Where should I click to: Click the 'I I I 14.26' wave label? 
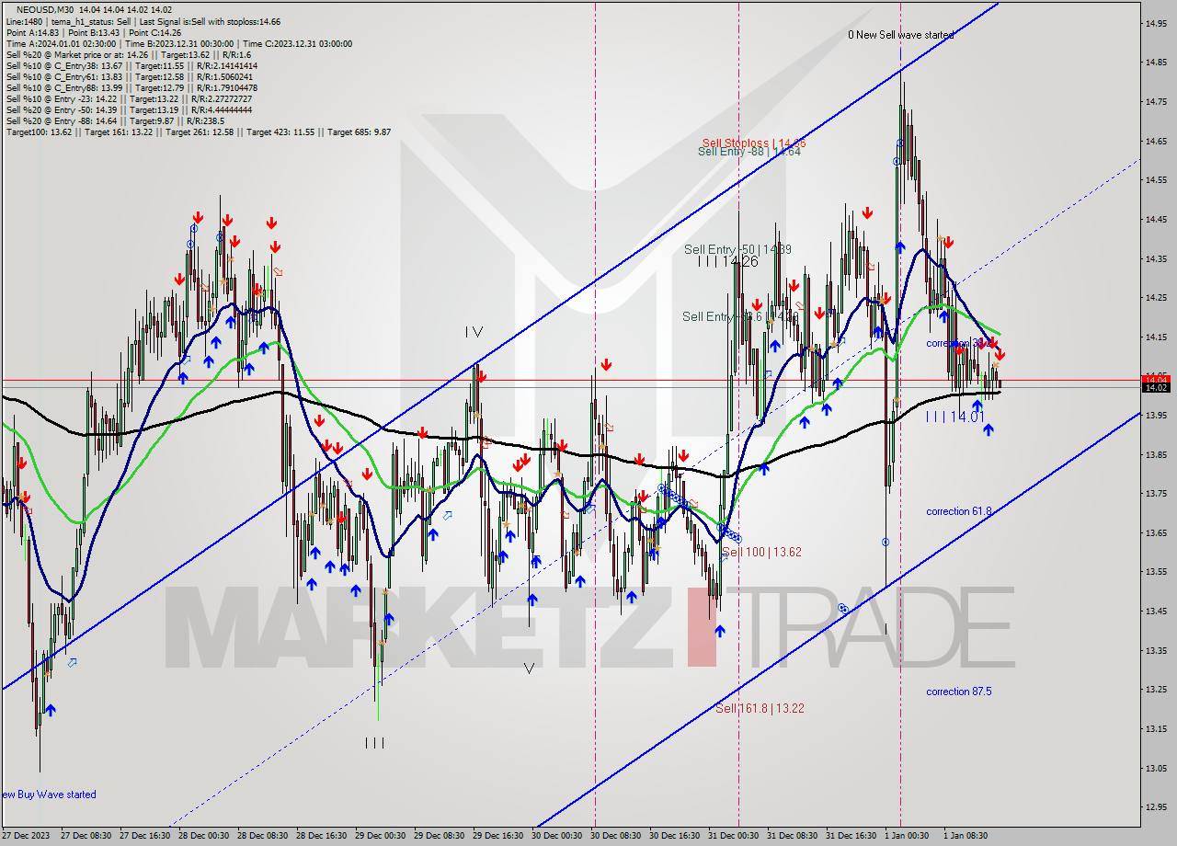click(x=727, y=261)
